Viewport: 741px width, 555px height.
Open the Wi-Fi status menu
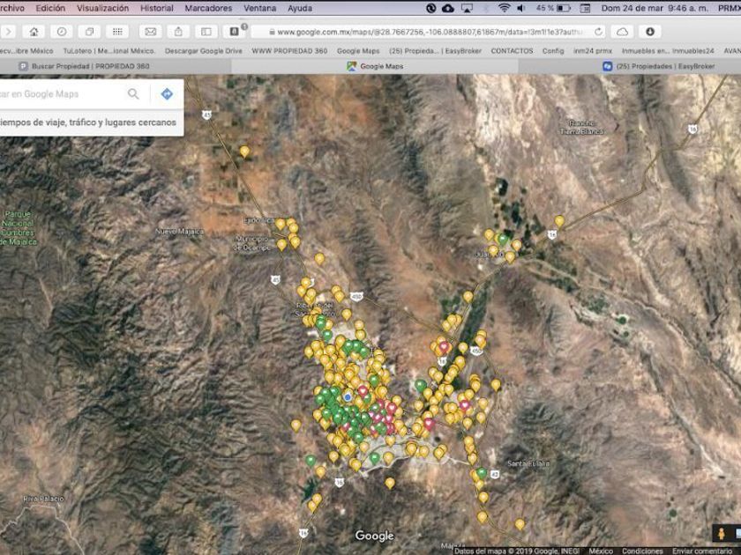point(504,8)
